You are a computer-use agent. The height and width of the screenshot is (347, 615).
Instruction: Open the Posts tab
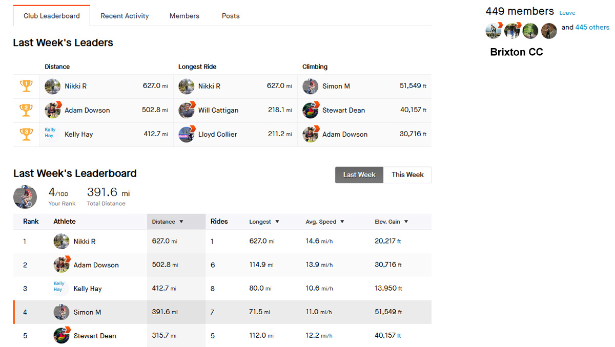[x=231, y=16]
